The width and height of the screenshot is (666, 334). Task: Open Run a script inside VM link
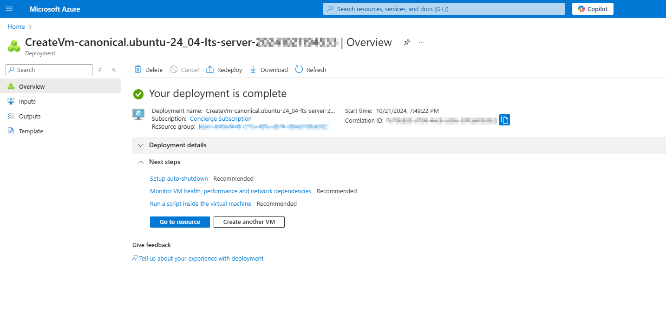tap(201, 203)
